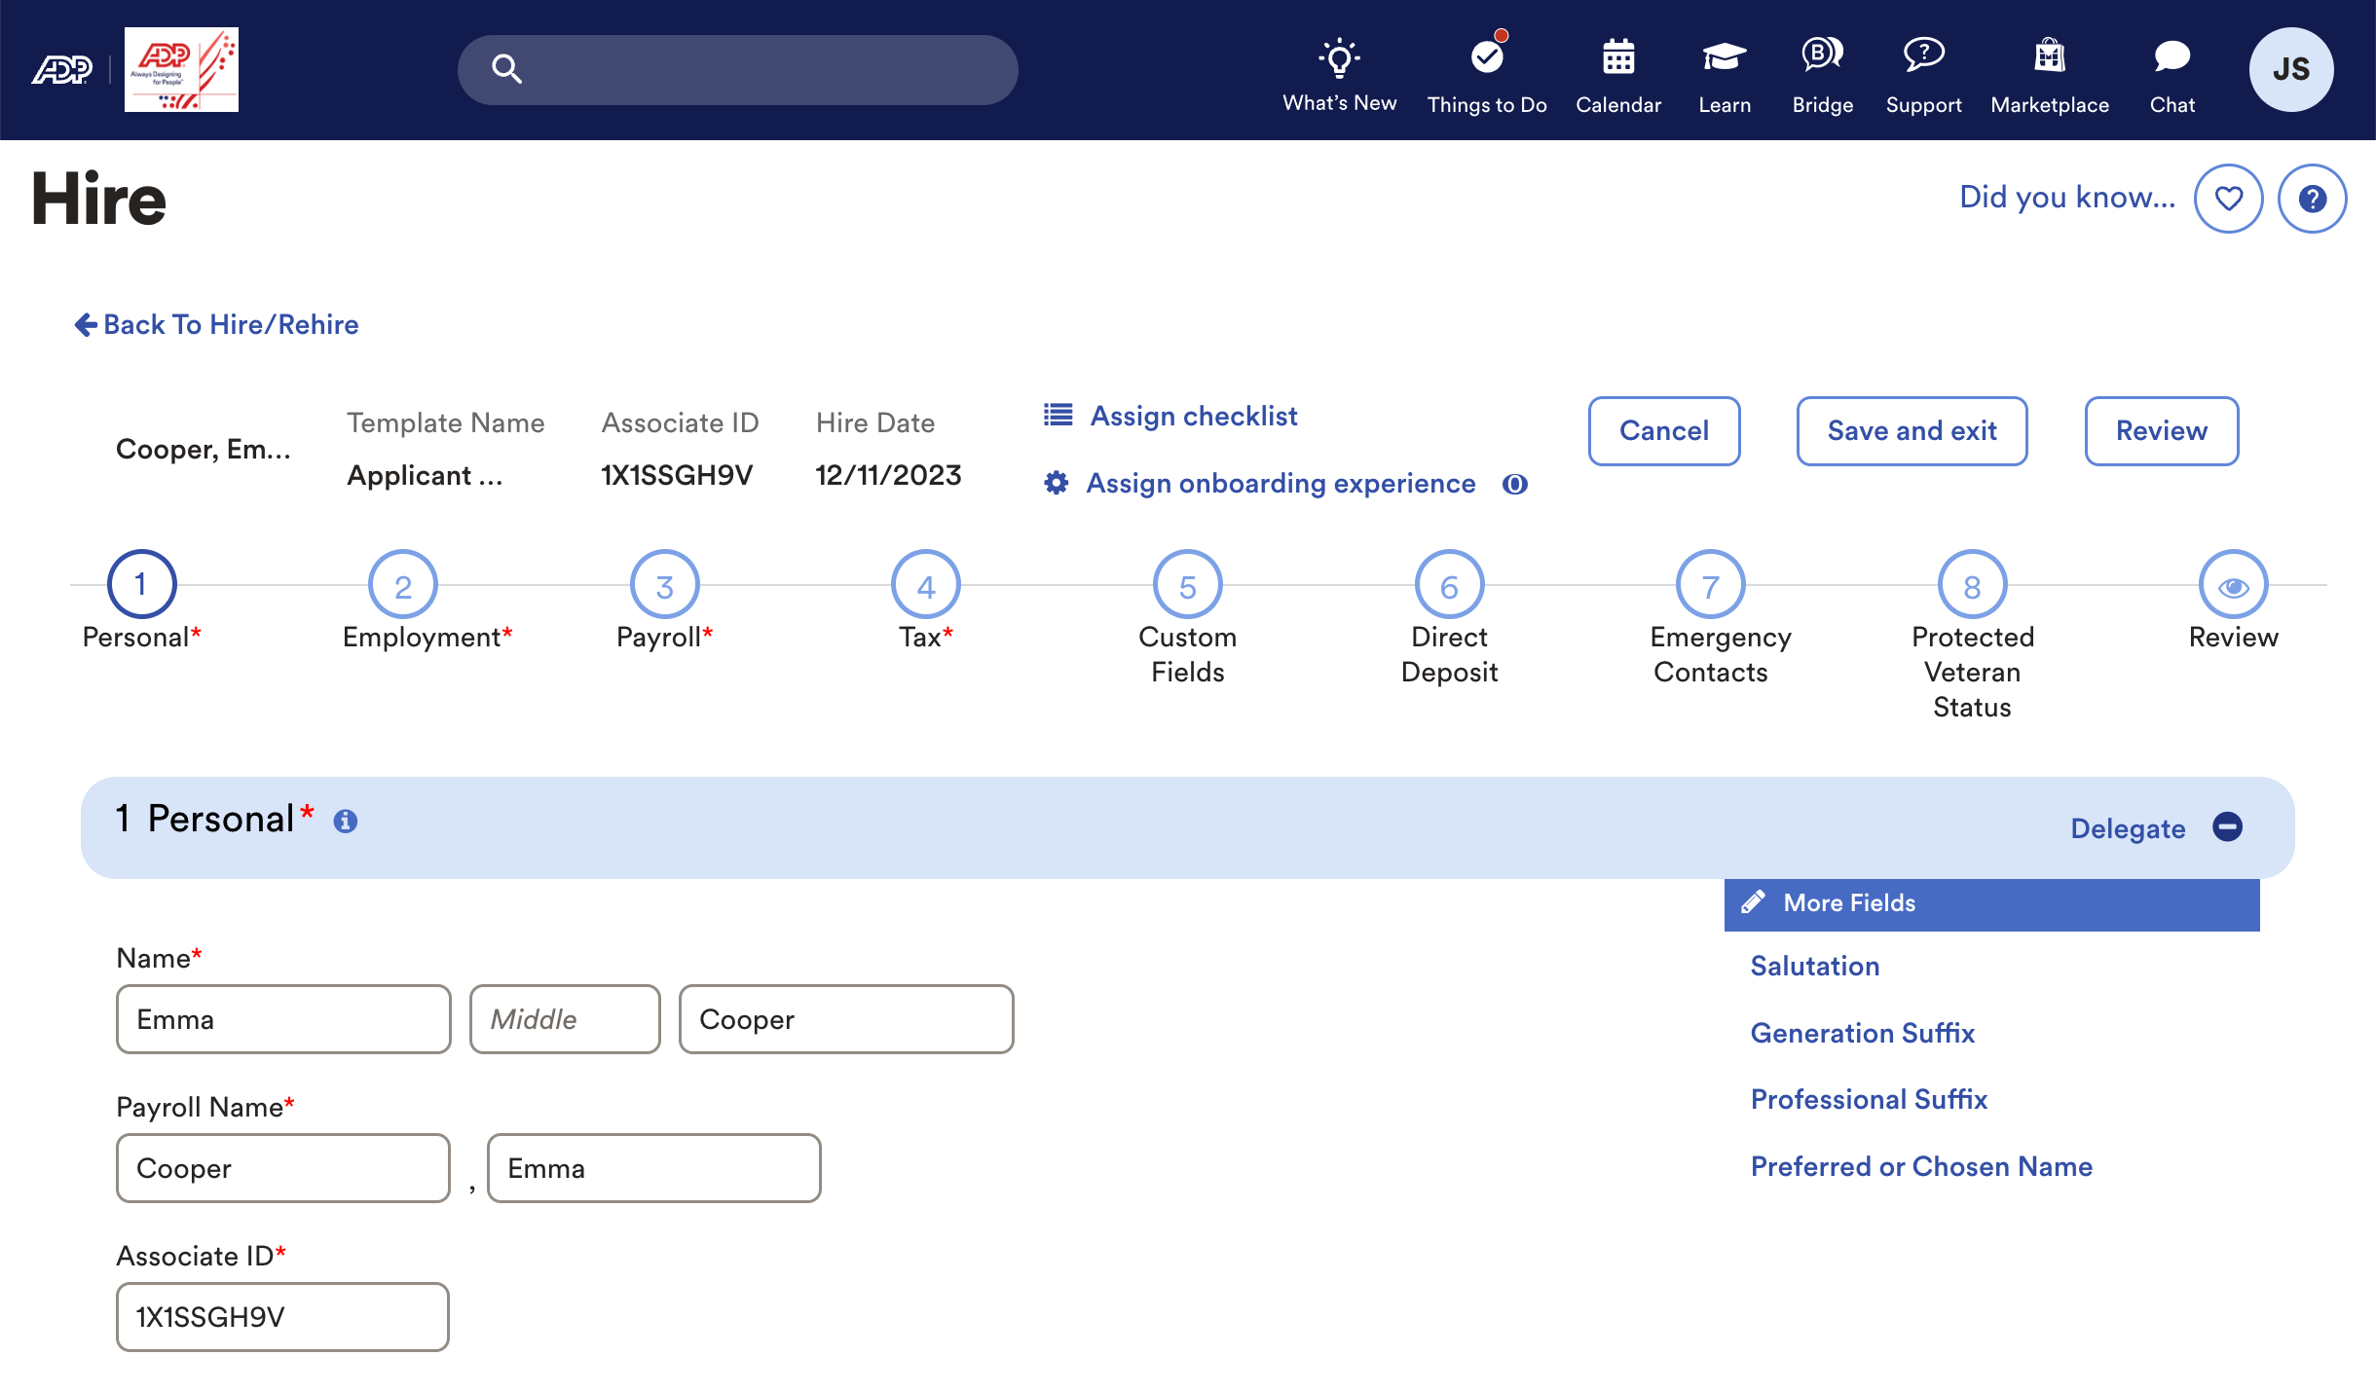This screenshot has width=2376, height=1392.
Task: Click the Delegate link
Action: pos(2128,828)
